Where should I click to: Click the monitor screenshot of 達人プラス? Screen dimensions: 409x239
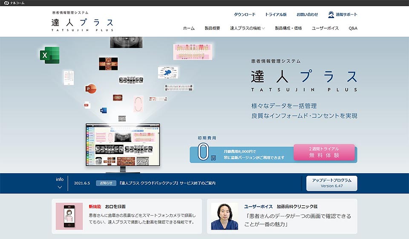(123, 145)
